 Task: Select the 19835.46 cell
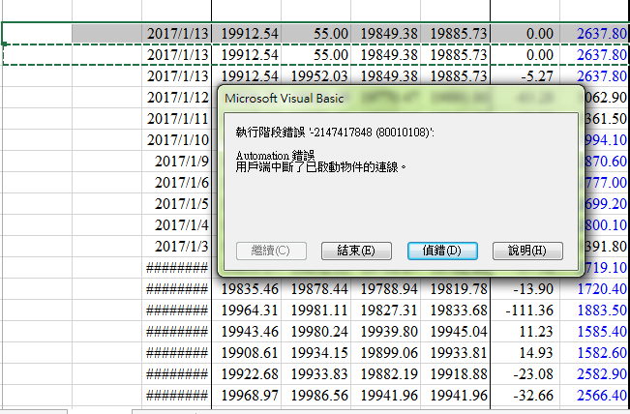[247, 288]
